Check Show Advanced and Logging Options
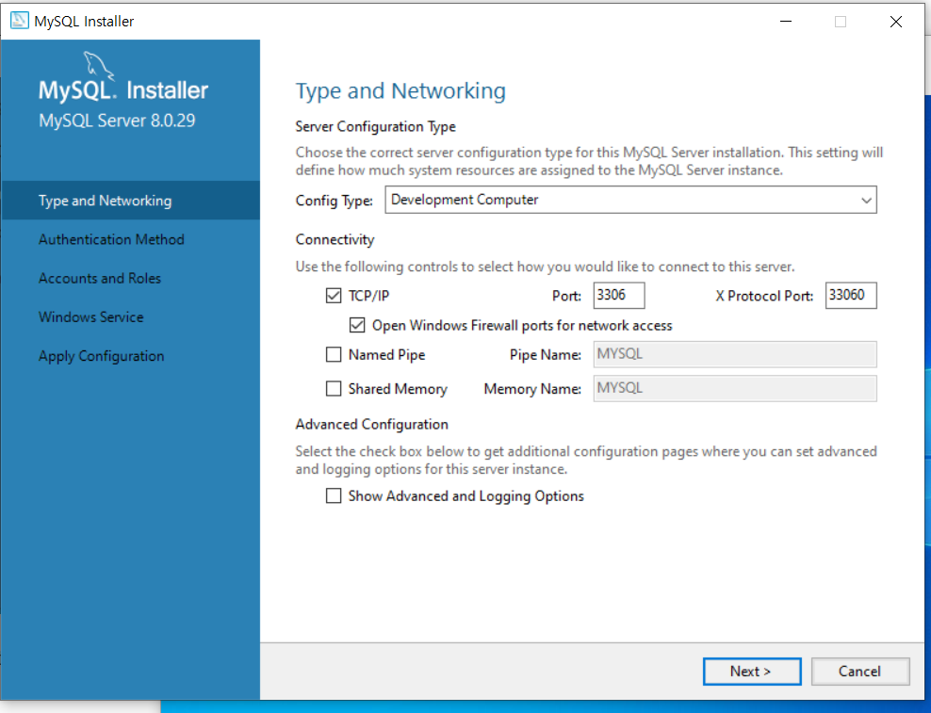 (x=334, y=495)
